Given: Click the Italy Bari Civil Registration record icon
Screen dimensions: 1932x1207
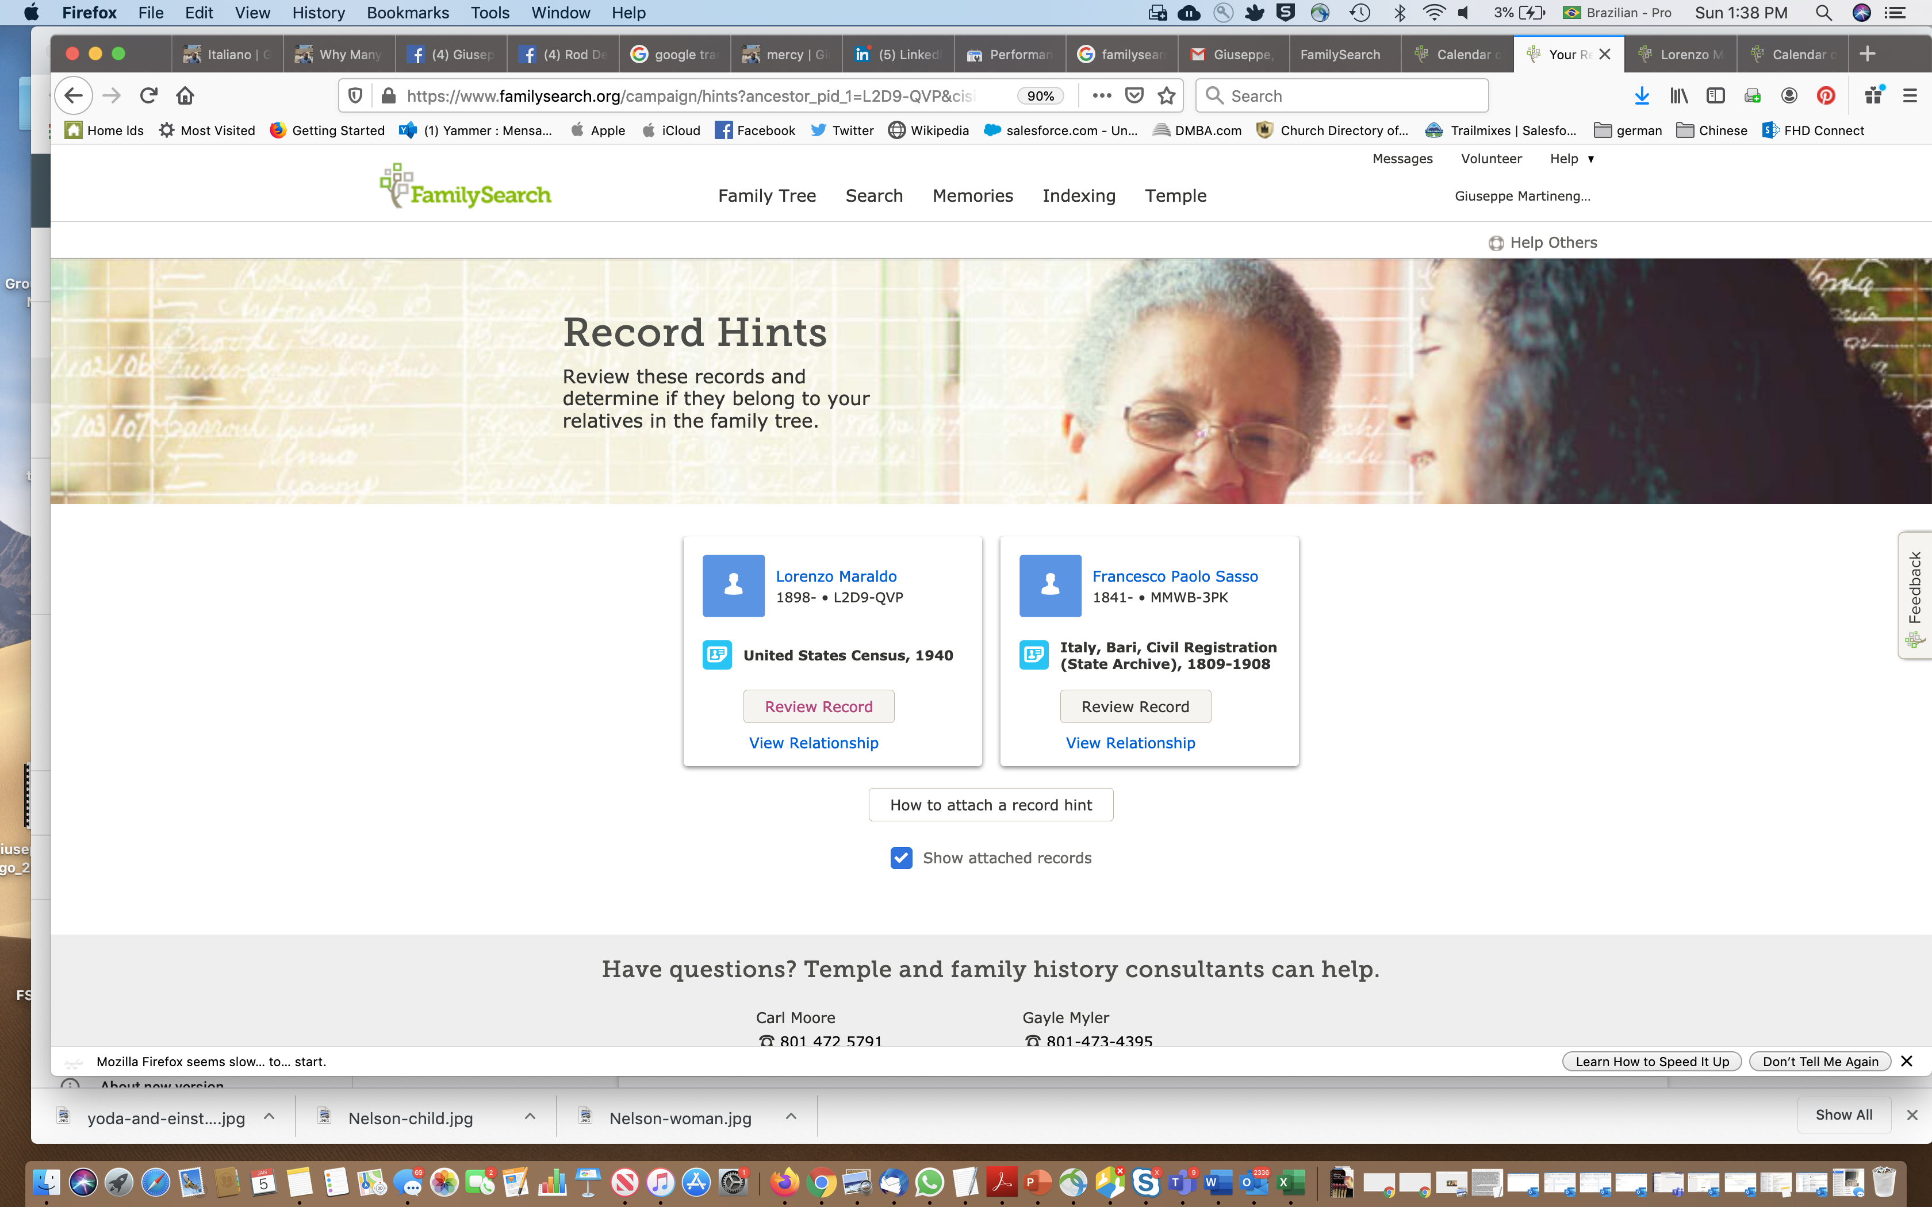Looking at the screenshot, I should [1034, 655].
